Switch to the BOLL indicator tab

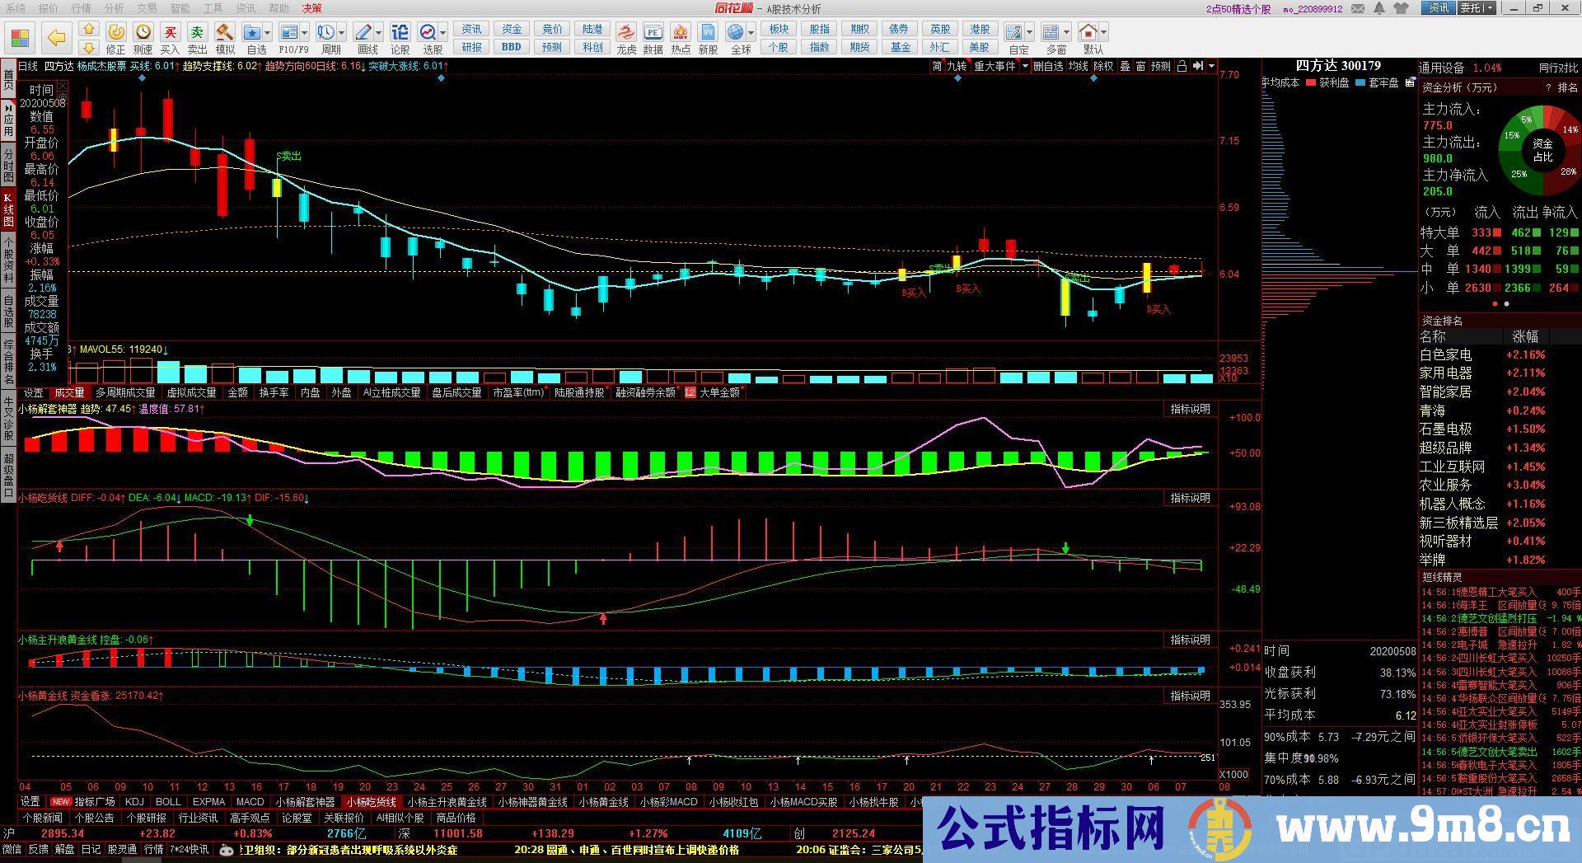(x=168, y=802)
